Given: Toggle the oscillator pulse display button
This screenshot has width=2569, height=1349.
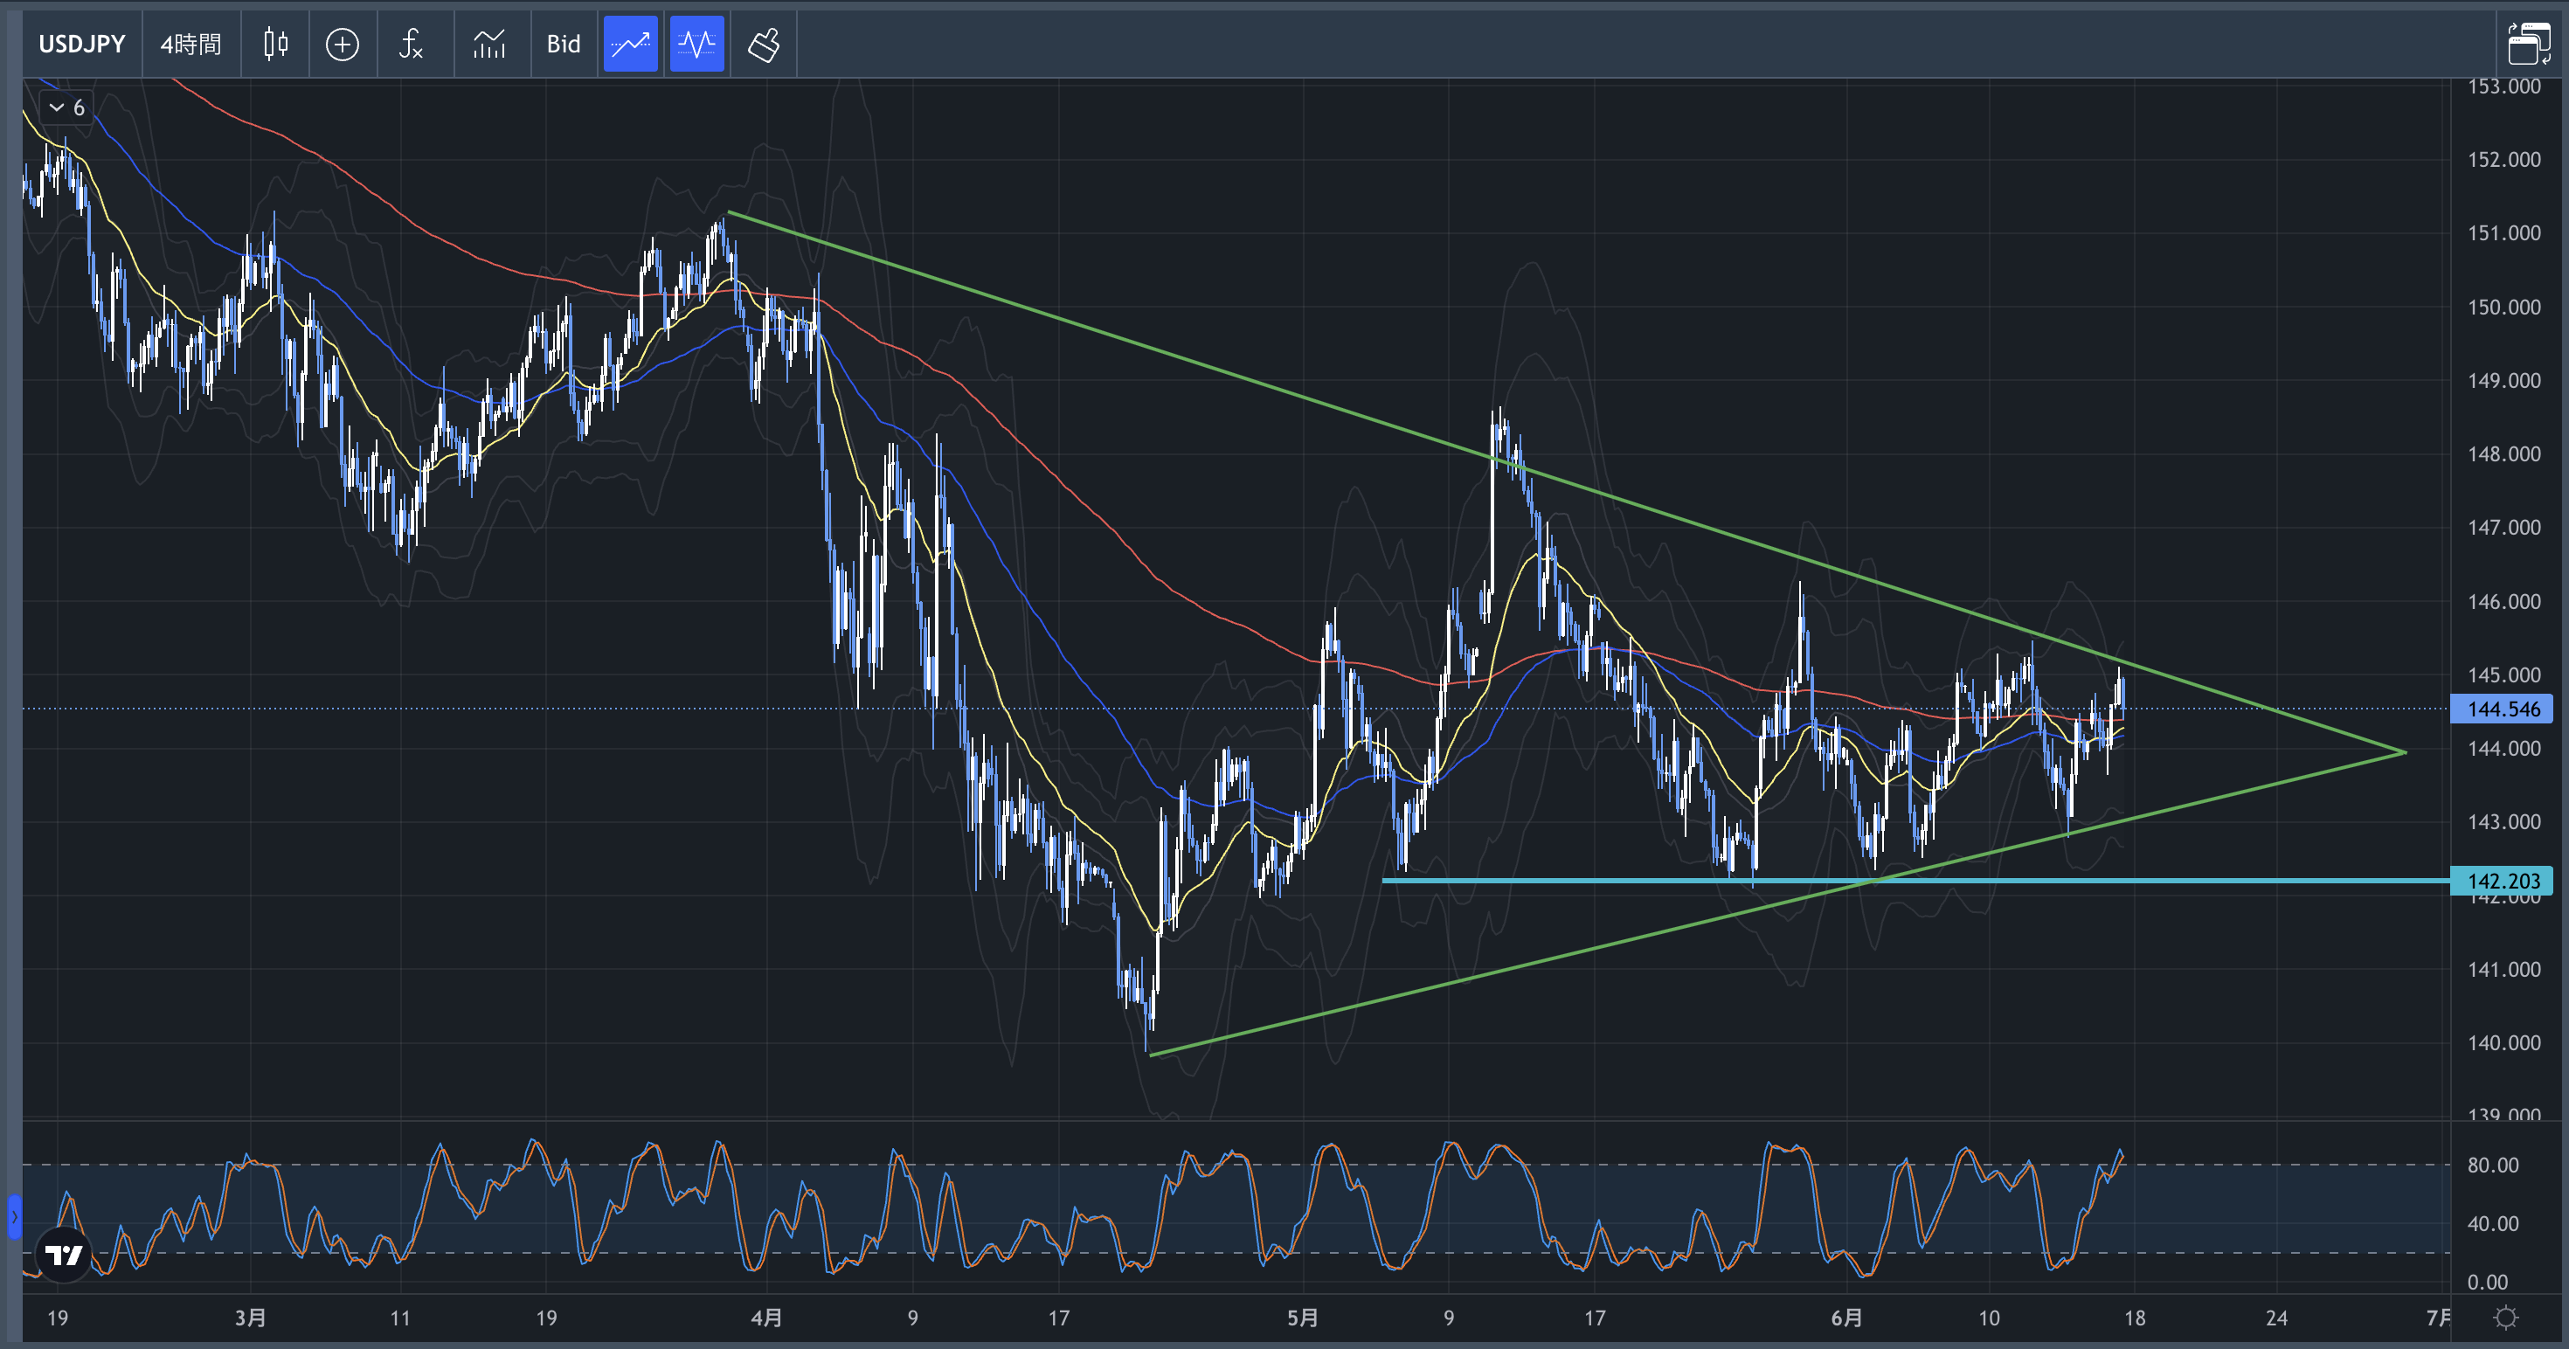Looking at the screenshot, I should [x=696, y=44].
